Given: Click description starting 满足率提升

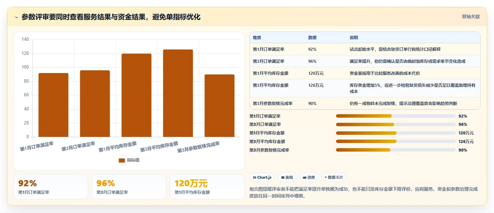Looking at the screenshot, I should point(407,61).
